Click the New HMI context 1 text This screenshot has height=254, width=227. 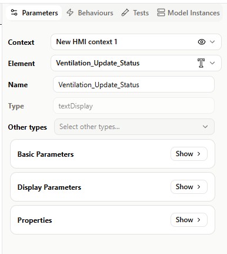(86, 42)
